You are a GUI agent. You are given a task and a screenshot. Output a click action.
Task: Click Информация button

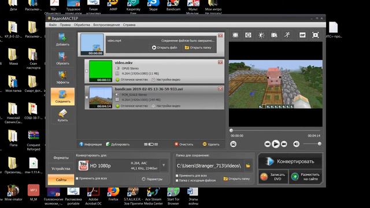pyautogui.click(x=91, y=144)
